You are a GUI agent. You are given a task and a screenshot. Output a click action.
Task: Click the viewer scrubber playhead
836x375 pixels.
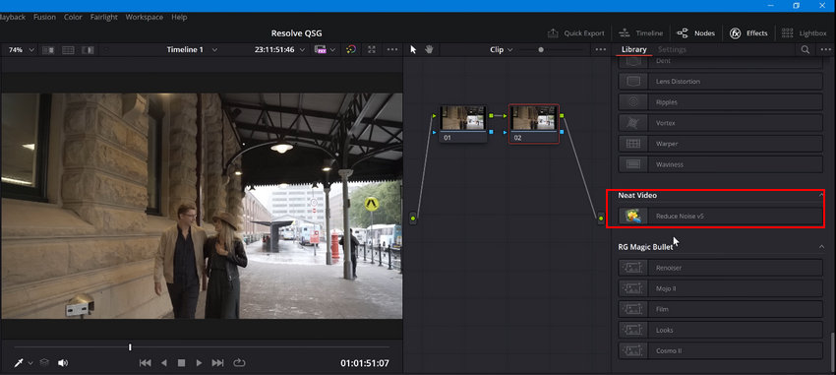130,347
